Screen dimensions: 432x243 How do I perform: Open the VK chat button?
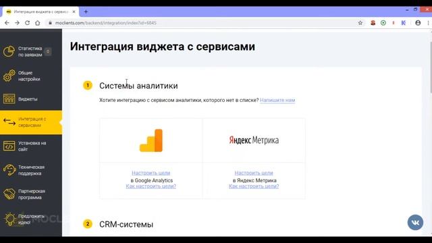click(x=415, y=222)
